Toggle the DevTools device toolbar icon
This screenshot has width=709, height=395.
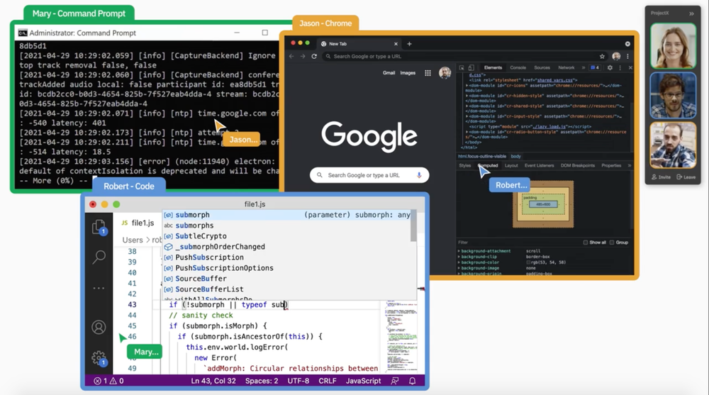pos(471,67)
